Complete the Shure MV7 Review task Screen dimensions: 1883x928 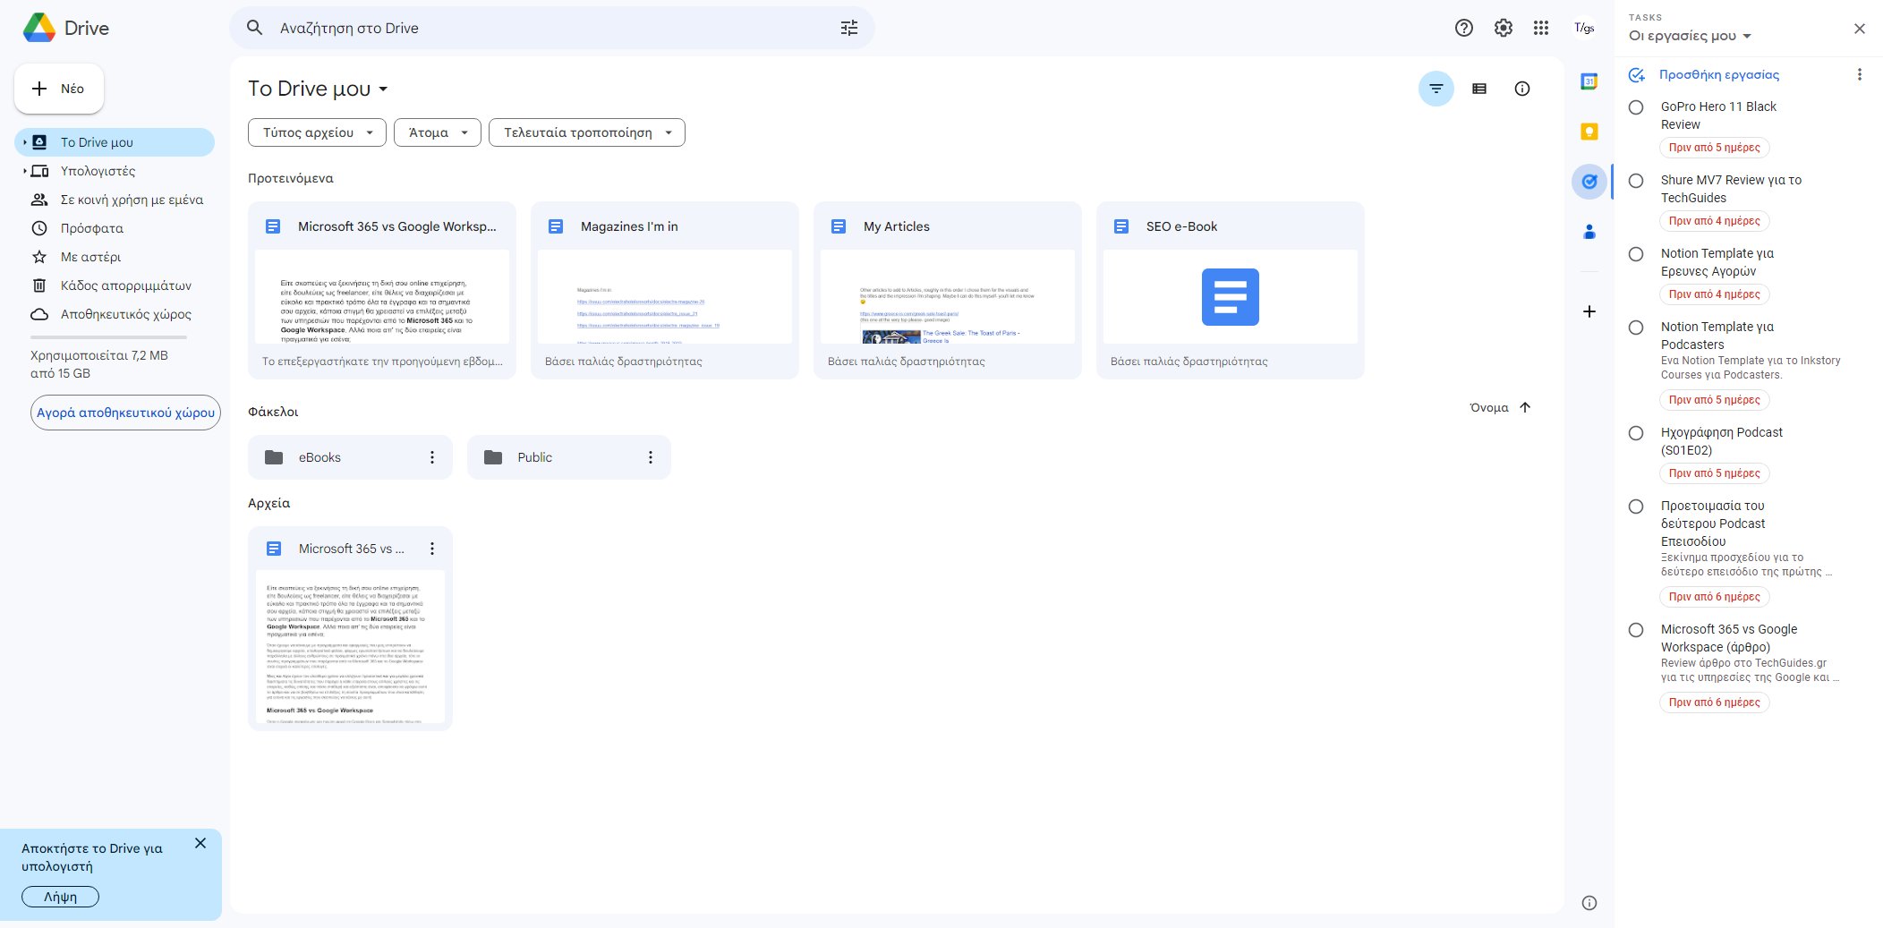tap(1637, 181)
